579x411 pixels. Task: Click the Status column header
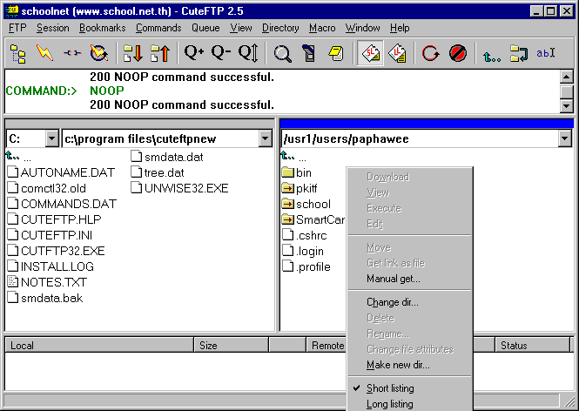click(532, 346)
